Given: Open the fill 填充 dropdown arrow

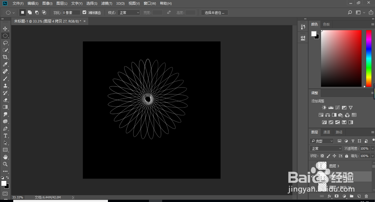Looking at the screenshot, I should pyautogui.click(x=373, y=156).
